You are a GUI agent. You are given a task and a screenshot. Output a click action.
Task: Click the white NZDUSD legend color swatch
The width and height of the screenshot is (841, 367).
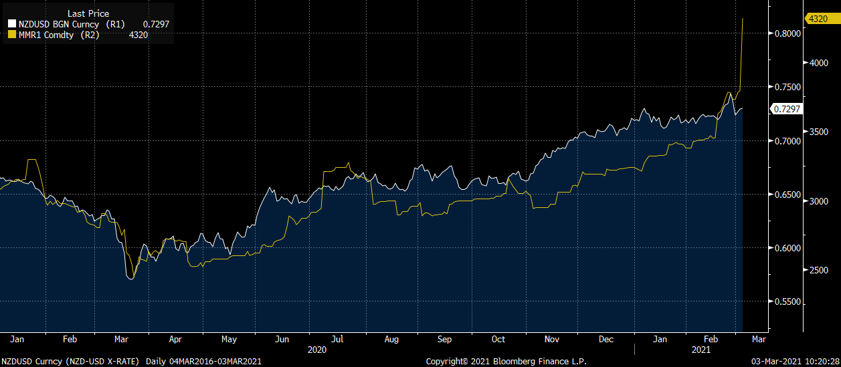click(11, 23)
